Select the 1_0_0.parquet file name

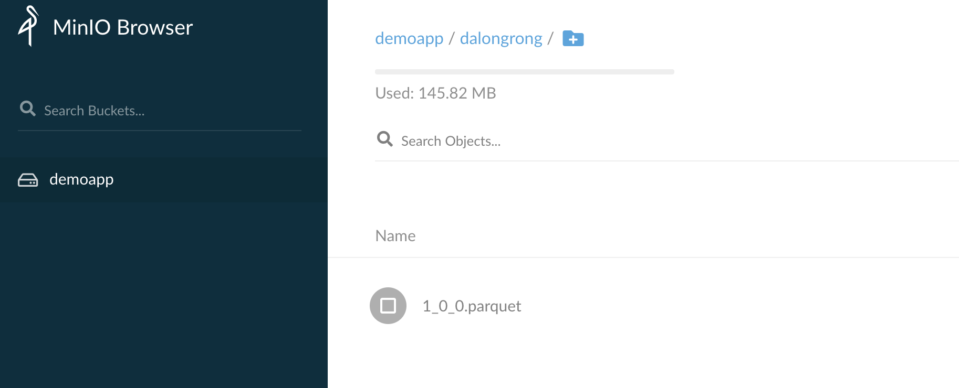(x=472, y=306)
